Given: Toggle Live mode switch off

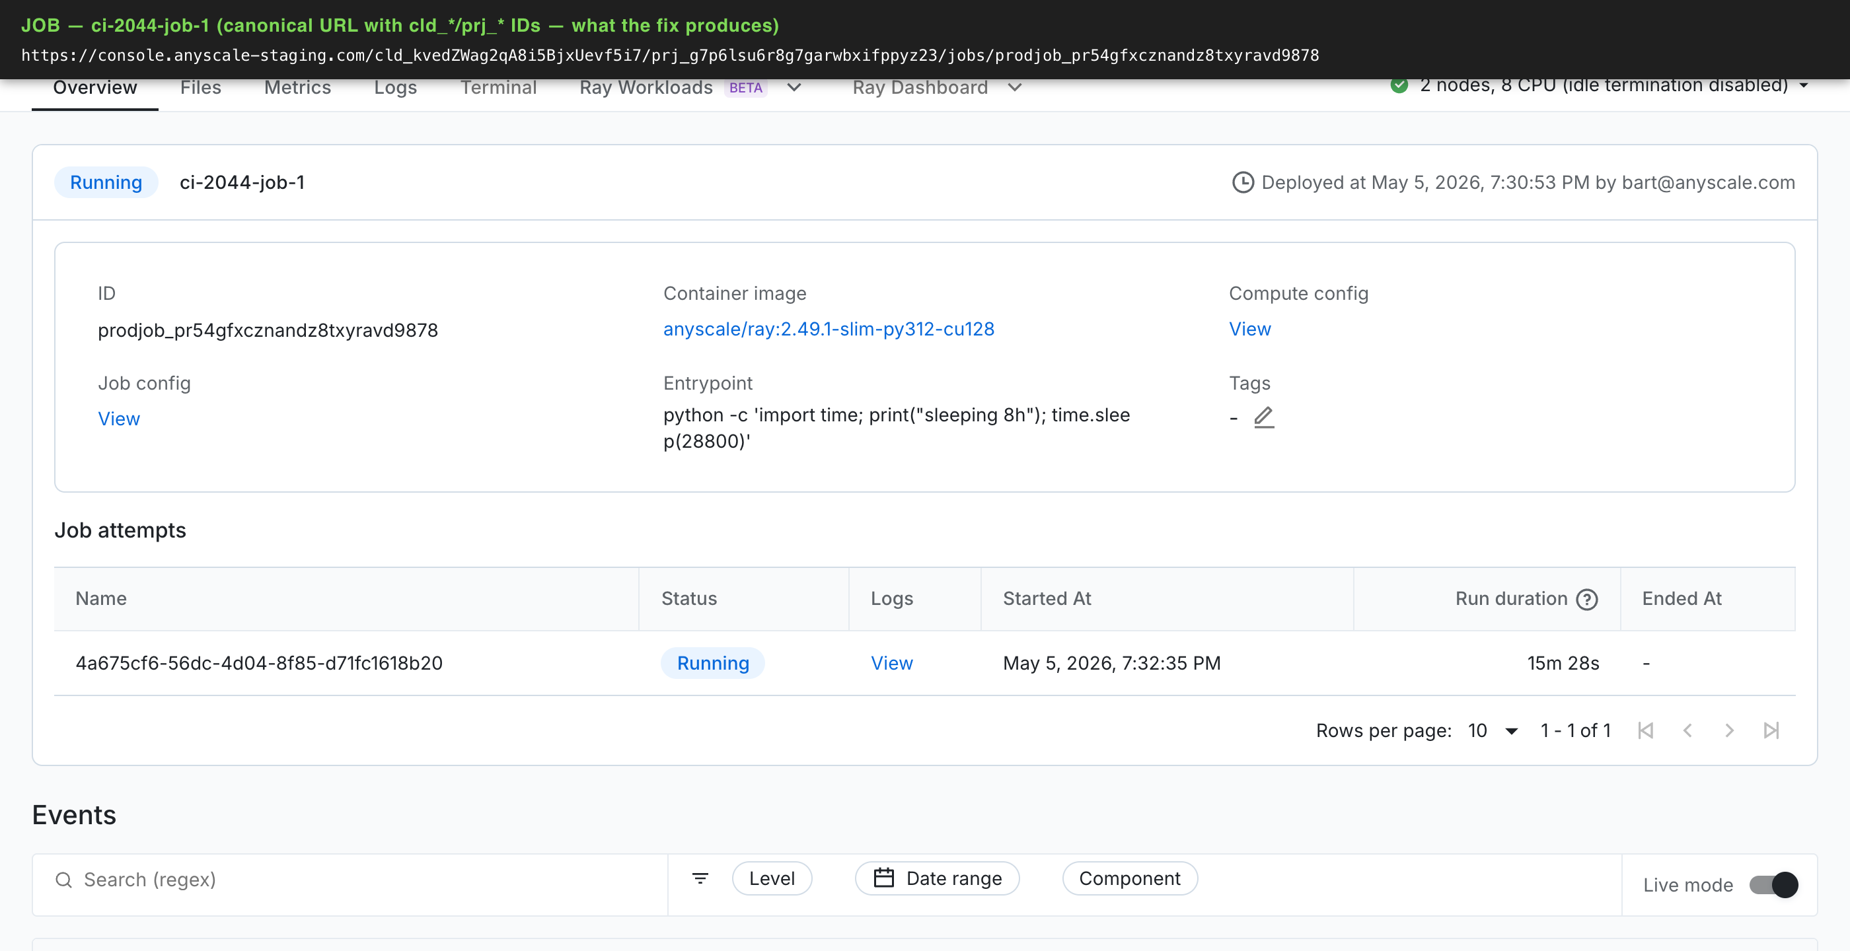Looking at the screenshot, I should point(1773,885).
